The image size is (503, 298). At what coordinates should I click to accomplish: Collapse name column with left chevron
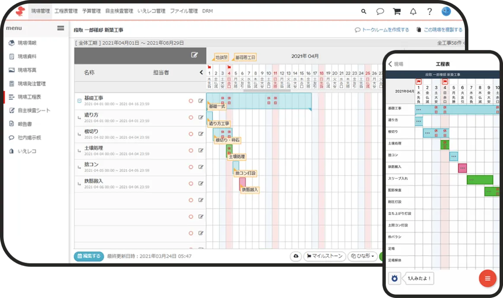coord(201,73)
